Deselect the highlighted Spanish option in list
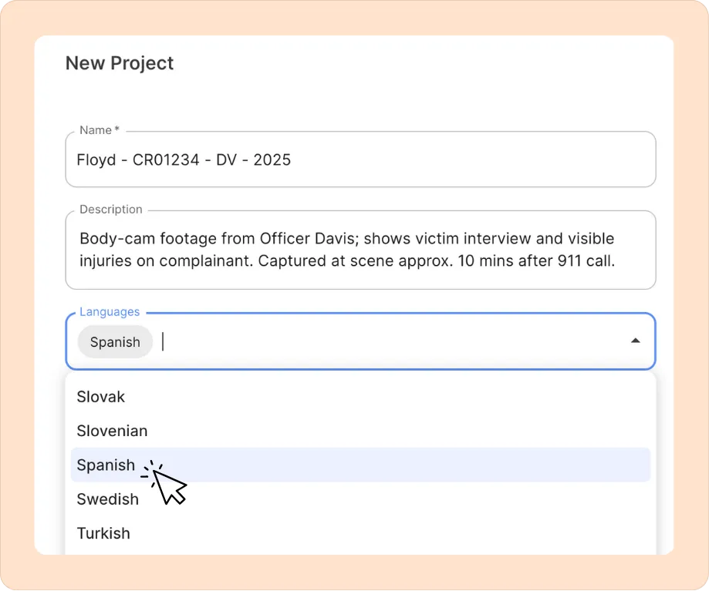The height and width of the screenshot is (591, 709). click(360, 465)
